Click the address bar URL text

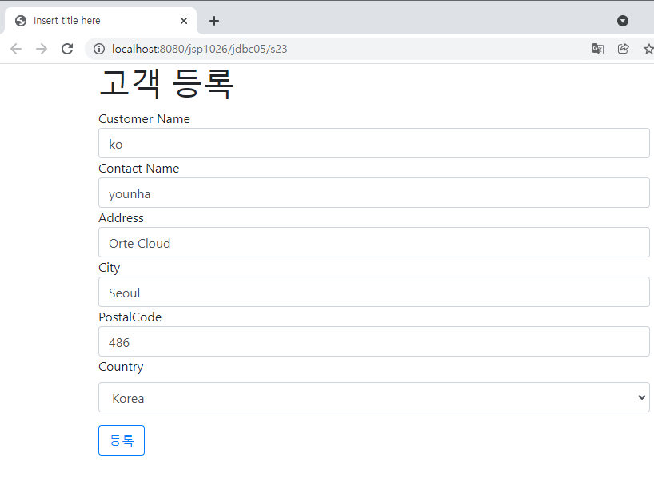(x=199, y=50)
